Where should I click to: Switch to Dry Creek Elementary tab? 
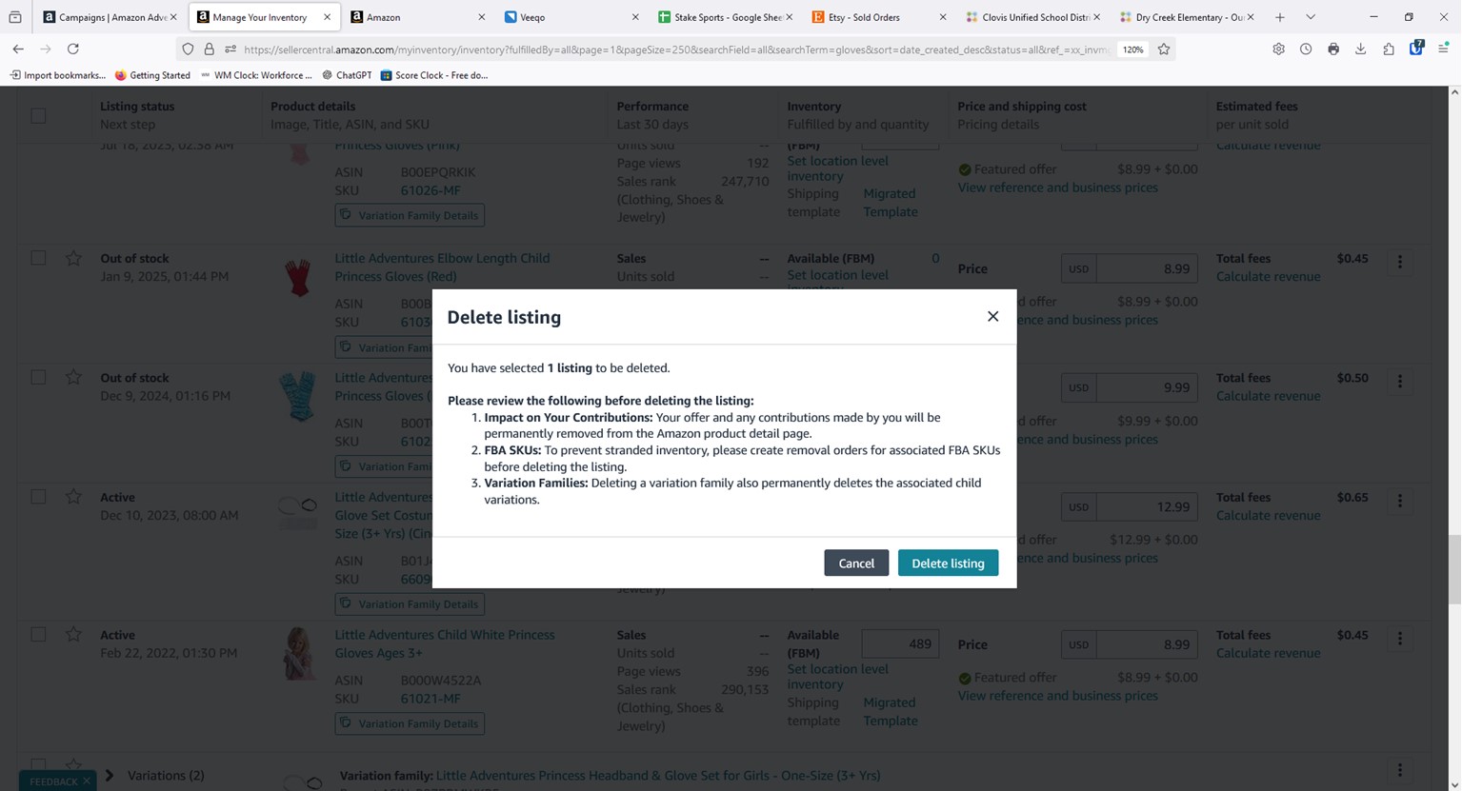[1187, 17]
